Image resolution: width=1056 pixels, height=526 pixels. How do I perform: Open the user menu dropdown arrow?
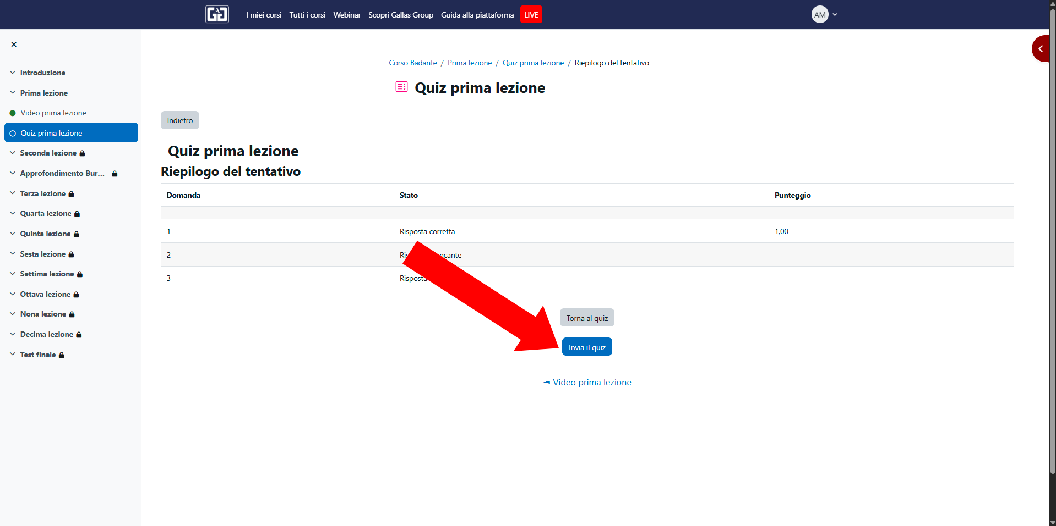[835, 15]
